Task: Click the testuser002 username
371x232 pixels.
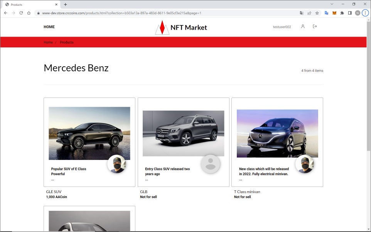Action: pos(282,27)
